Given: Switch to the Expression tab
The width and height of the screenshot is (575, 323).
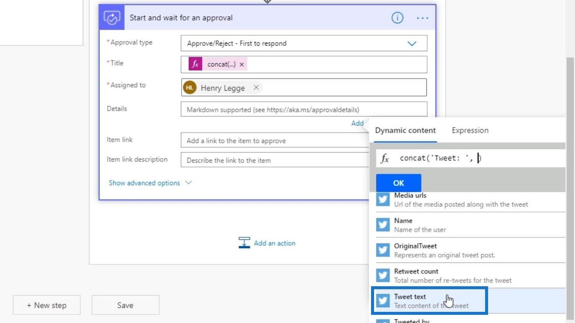Looking at the screenshot, I should point(470,130).
